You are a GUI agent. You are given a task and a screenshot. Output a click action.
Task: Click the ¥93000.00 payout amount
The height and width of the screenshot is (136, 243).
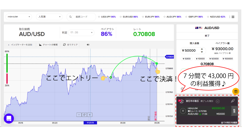(x=222, y=49)
